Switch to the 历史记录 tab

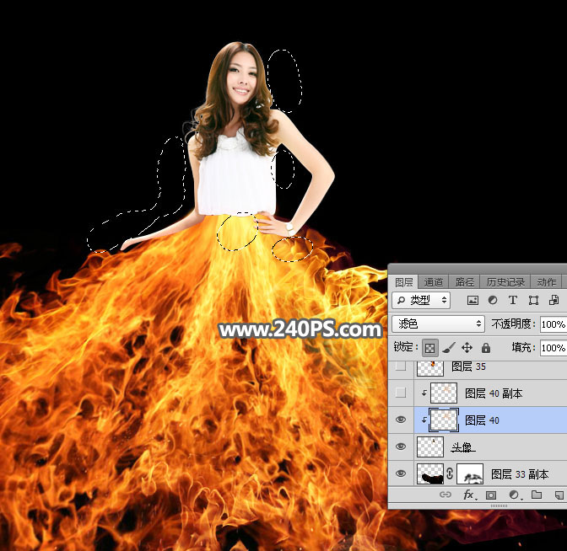click(x=505, y=282)
